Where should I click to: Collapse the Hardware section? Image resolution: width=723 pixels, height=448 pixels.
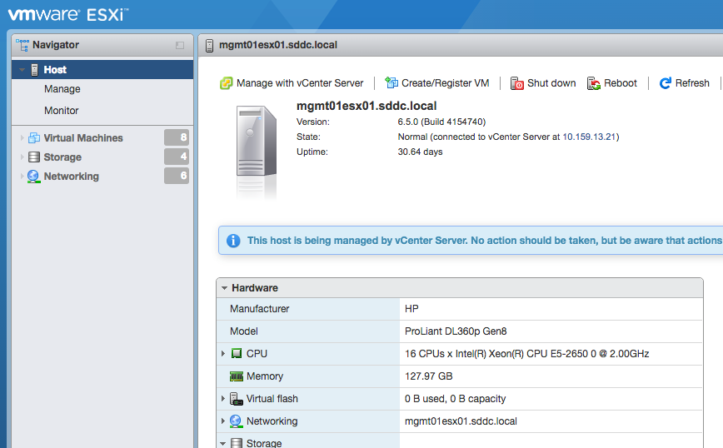(225, 288)
